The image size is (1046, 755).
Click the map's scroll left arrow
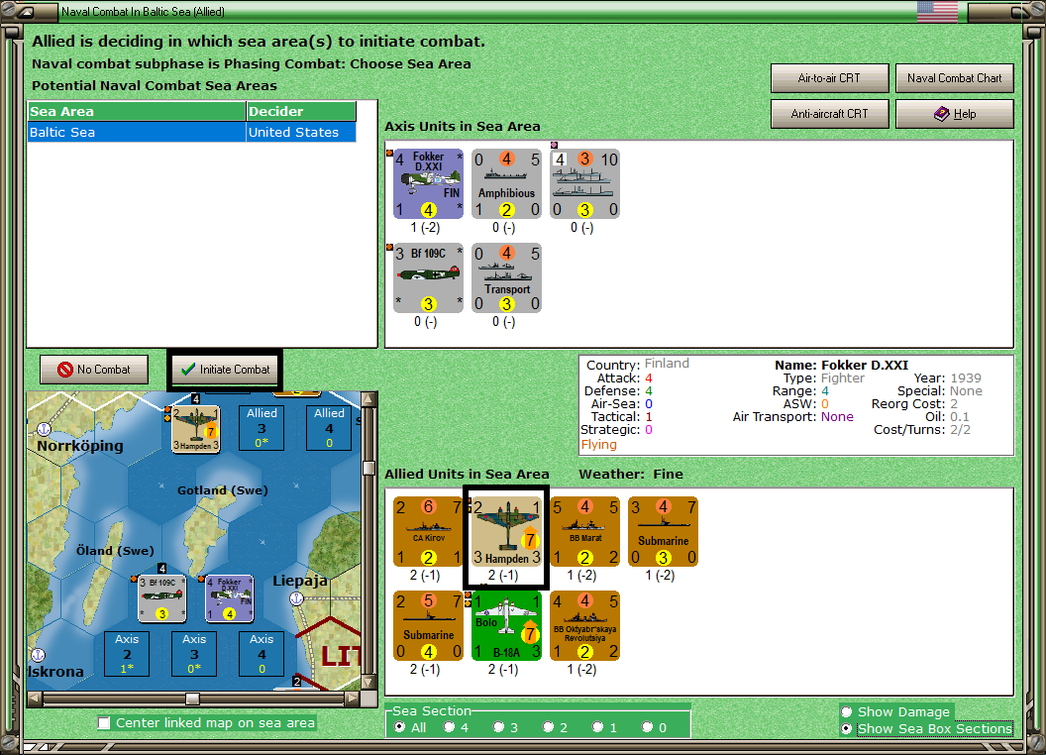[35, 699]
